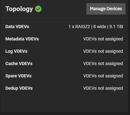The image size is (130, 115).
Task: Click the Data VDEVs label
Action: click(x=17, y=27)
